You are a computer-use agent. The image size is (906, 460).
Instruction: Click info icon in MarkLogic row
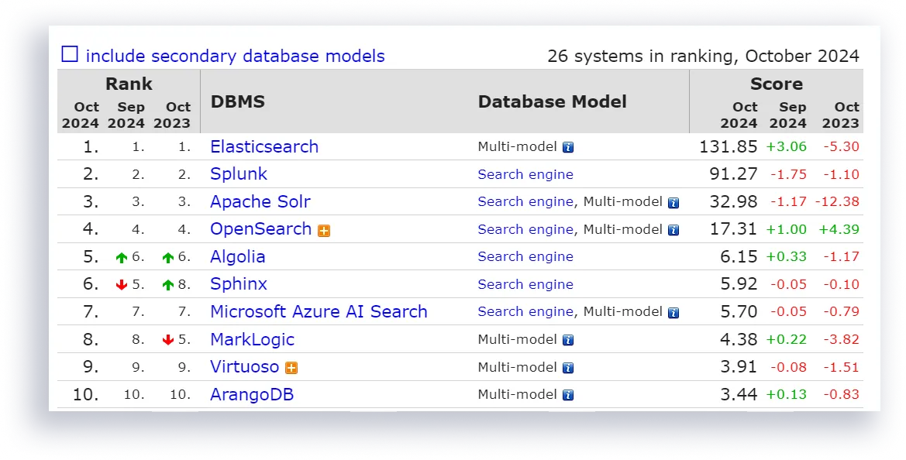(568, 340)
